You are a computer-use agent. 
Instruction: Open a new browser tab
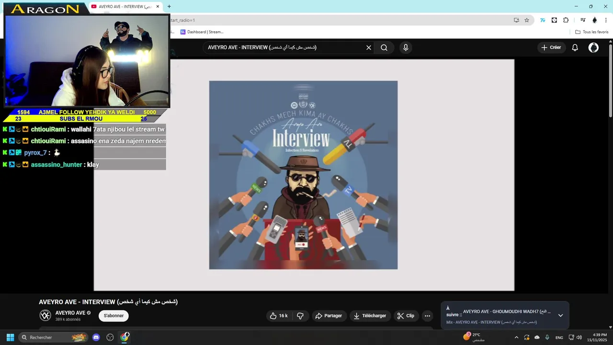point(169,7)
